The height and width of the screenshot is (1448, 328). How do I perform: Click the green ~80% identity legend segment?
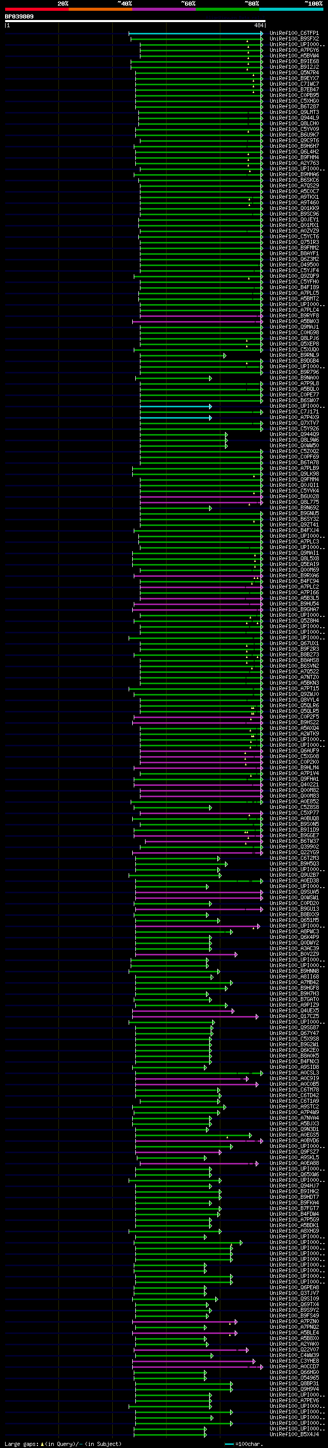click(228, 10)
